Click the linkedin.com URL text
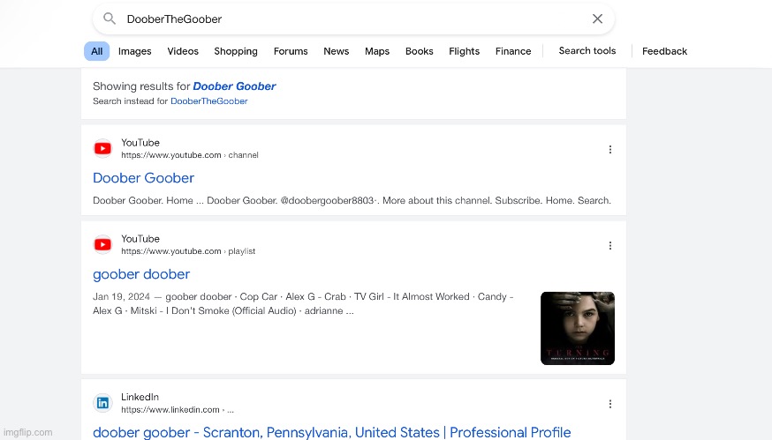This screenshot has height=440, width=772. pyautogui.click(x=178, y=409)
